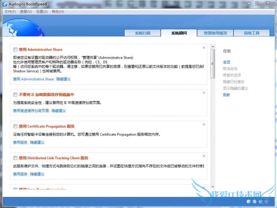Open the 查看(V) menu
Screen dimensions: 277x208
[26, 11]
